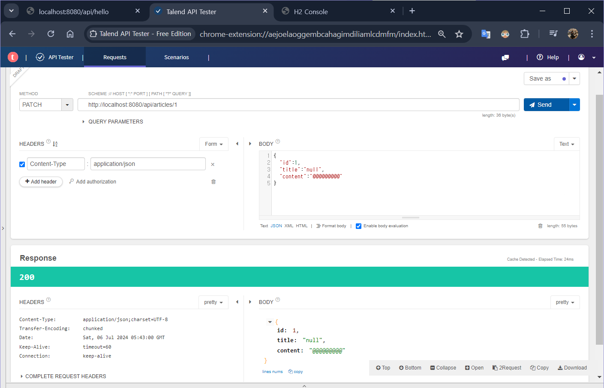The width and height of the screenshot is (604, 388).
Task: Toggle lines nums in the response body
Action: [x=272, y=372]
